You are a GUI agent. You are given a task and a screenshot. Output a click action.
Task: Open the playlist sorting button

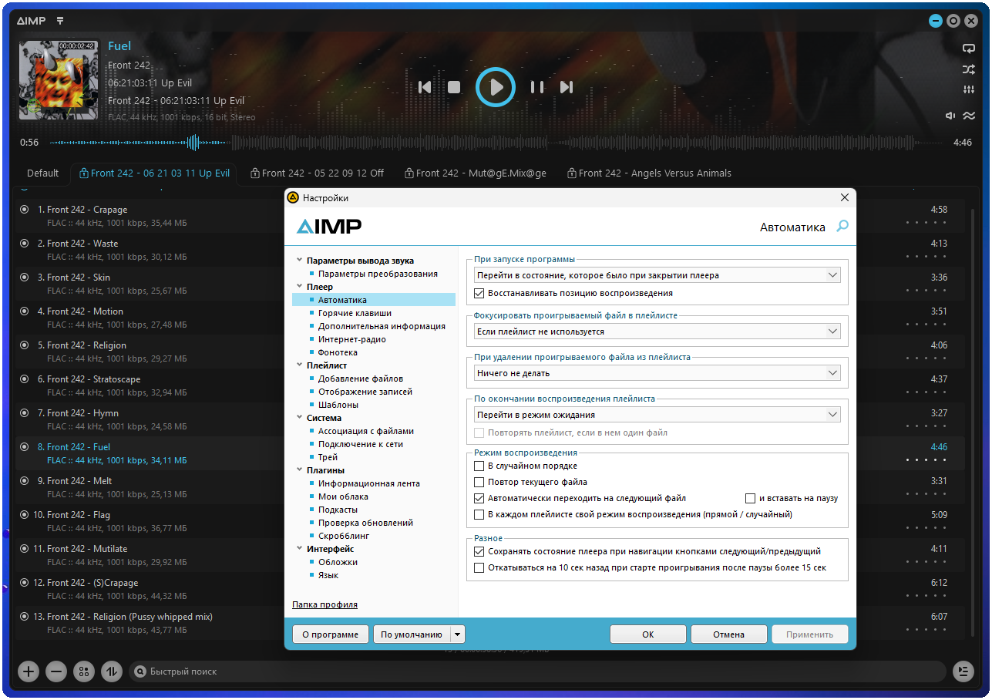tap(112, 671)
